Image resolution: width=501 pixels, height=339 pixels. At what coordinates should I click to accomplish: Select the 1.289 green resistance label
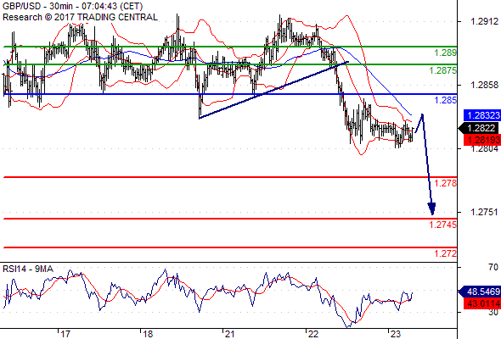(x=445, y=53)
